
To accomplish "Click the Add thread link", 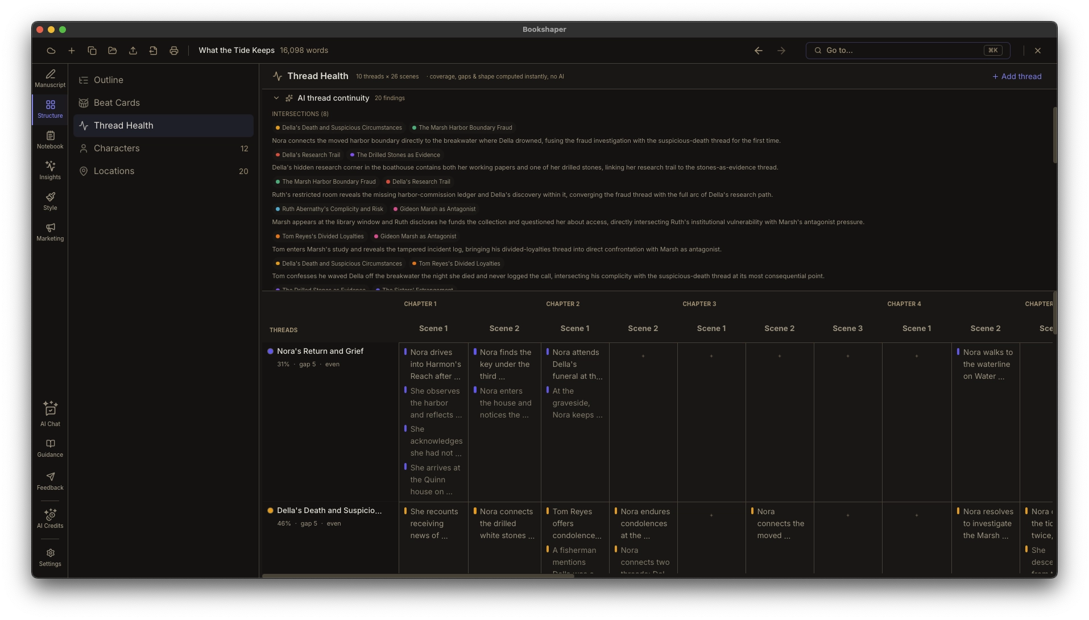I will pyautogui.click(x=1017, y=76).
